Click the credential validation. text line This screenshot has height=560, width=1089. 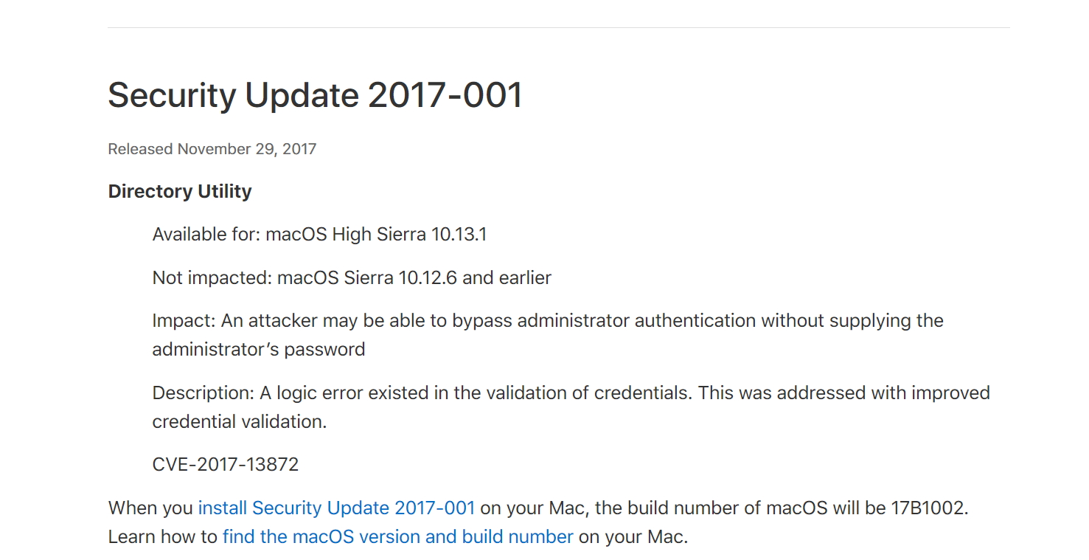coord(239,422)
